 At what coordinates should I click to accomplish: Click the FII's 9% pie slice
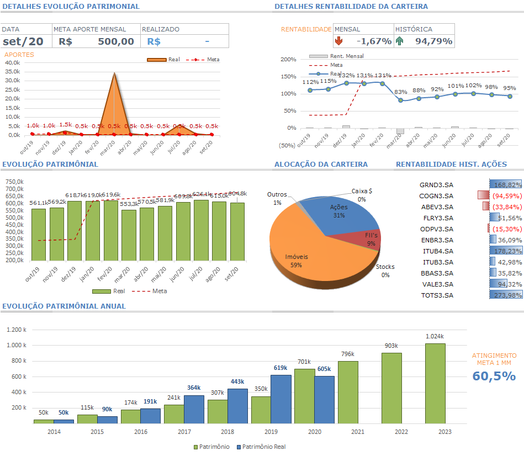[x=364, y=238]
